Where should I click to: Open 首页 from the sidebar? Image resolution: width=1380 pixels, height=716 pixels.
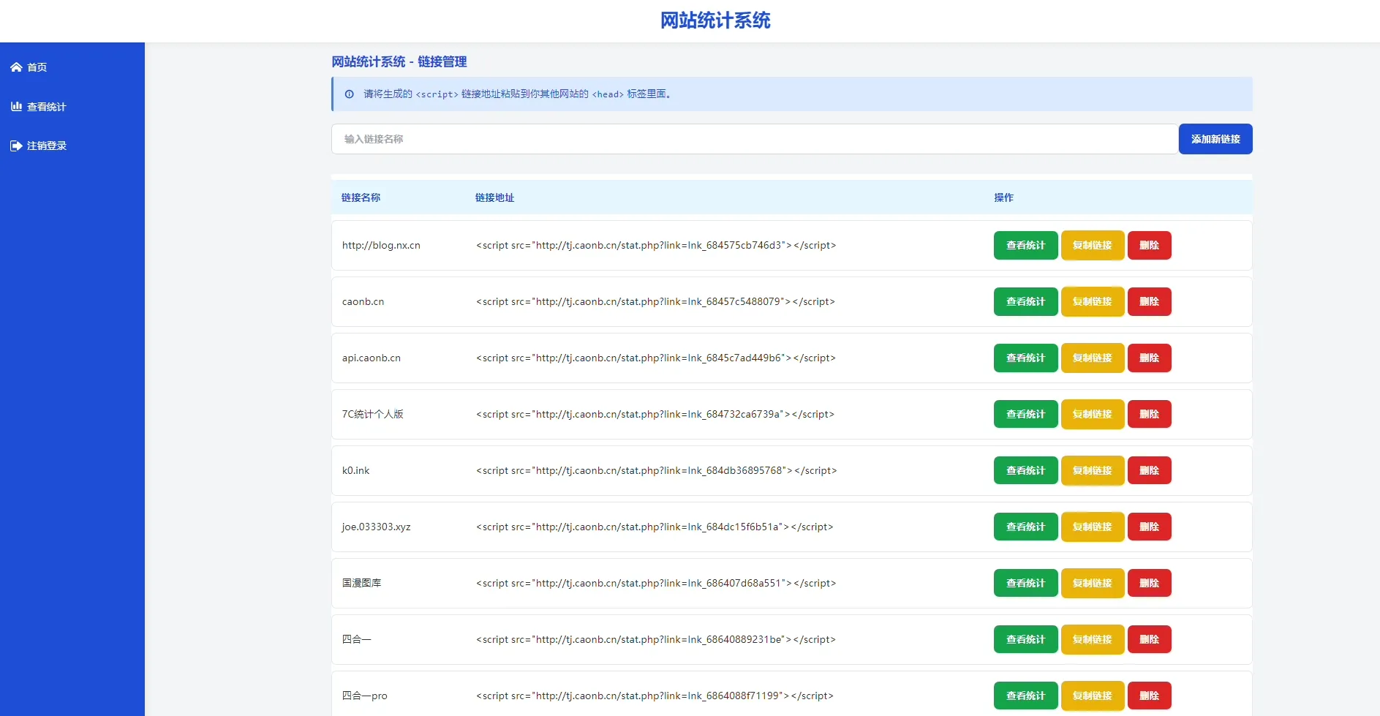[x=35, y=67]
